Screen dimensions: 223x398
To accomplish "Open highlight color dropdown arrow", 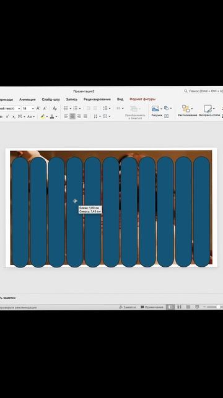I will point(47,116).
